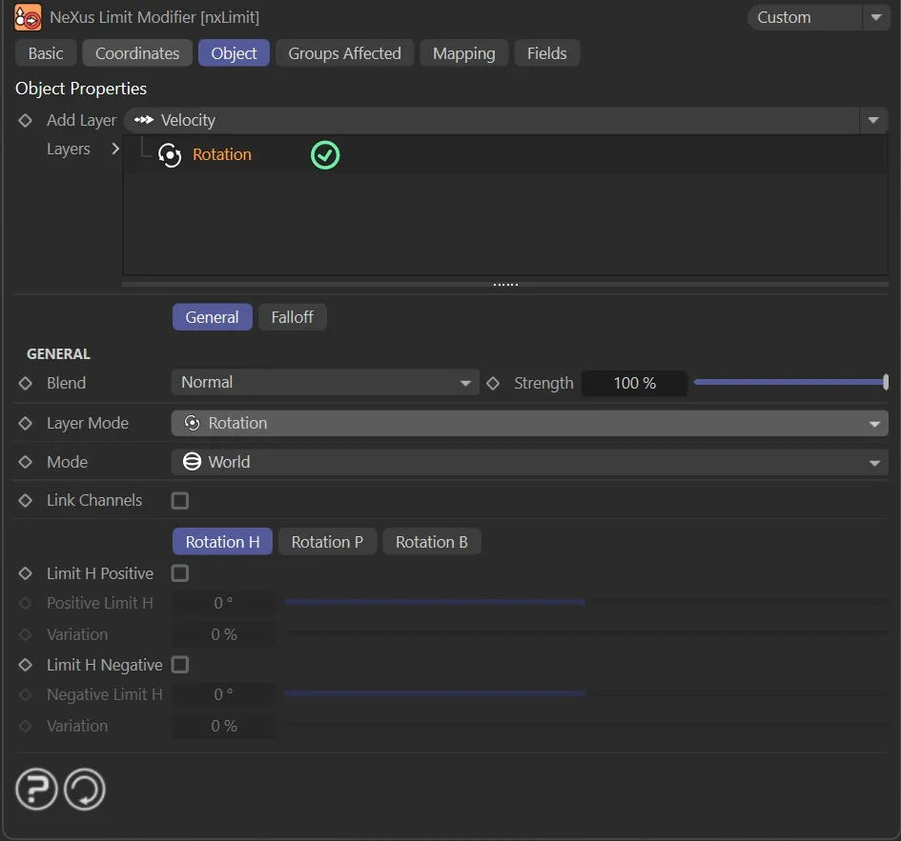Switch to the Groups Affected tab
Viewport: 901px width, 841px height.
(344, 53)
